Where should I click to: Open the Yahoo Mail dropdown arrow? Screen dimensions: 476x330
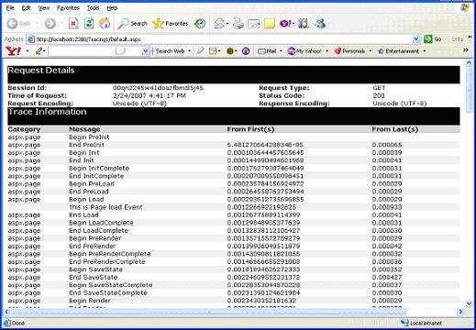click(281, 51)
